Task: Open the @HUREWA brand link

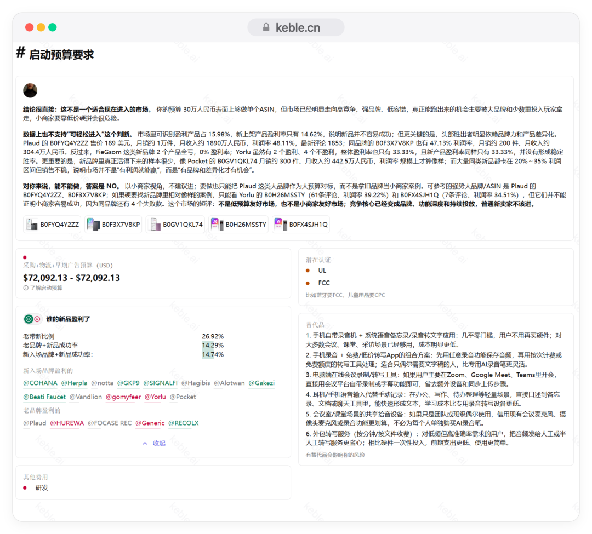Action: [67, 423]
